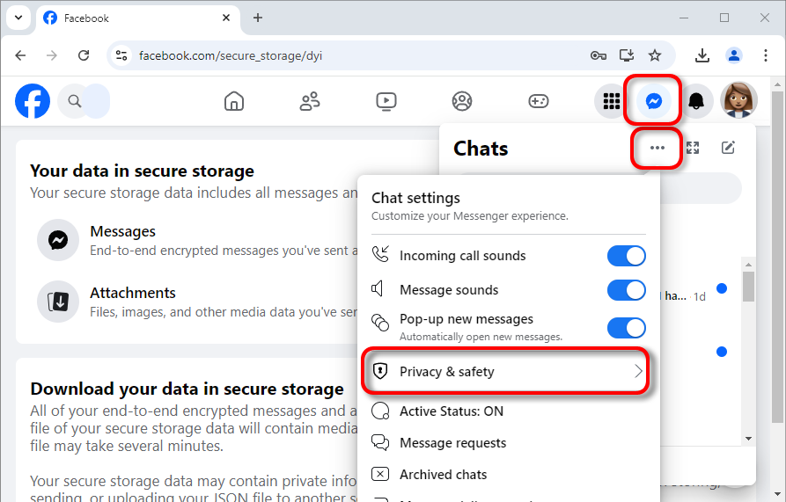
Task: Open the Video tab icon
Action: [x=386, y=101]
